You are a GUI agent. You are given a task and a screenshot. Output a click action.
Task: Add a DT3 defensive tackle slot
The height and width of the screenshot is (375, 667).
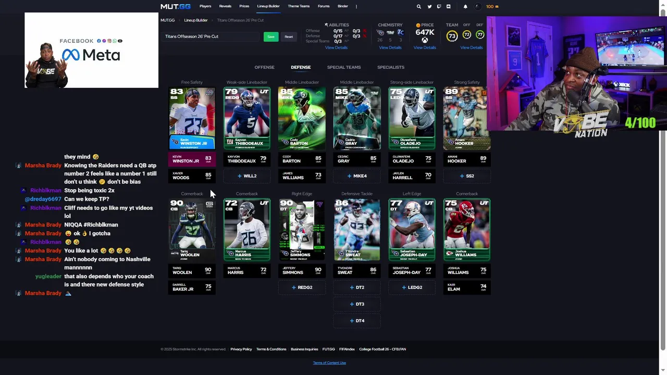(x=357, y=304)
